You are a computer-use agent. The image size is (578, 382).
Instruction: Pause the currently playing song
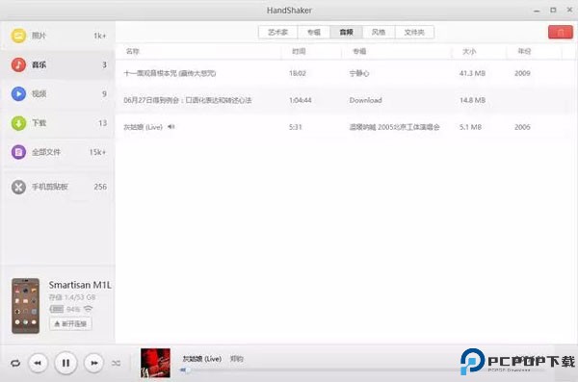pyautogui.click(x=66, y=363)
